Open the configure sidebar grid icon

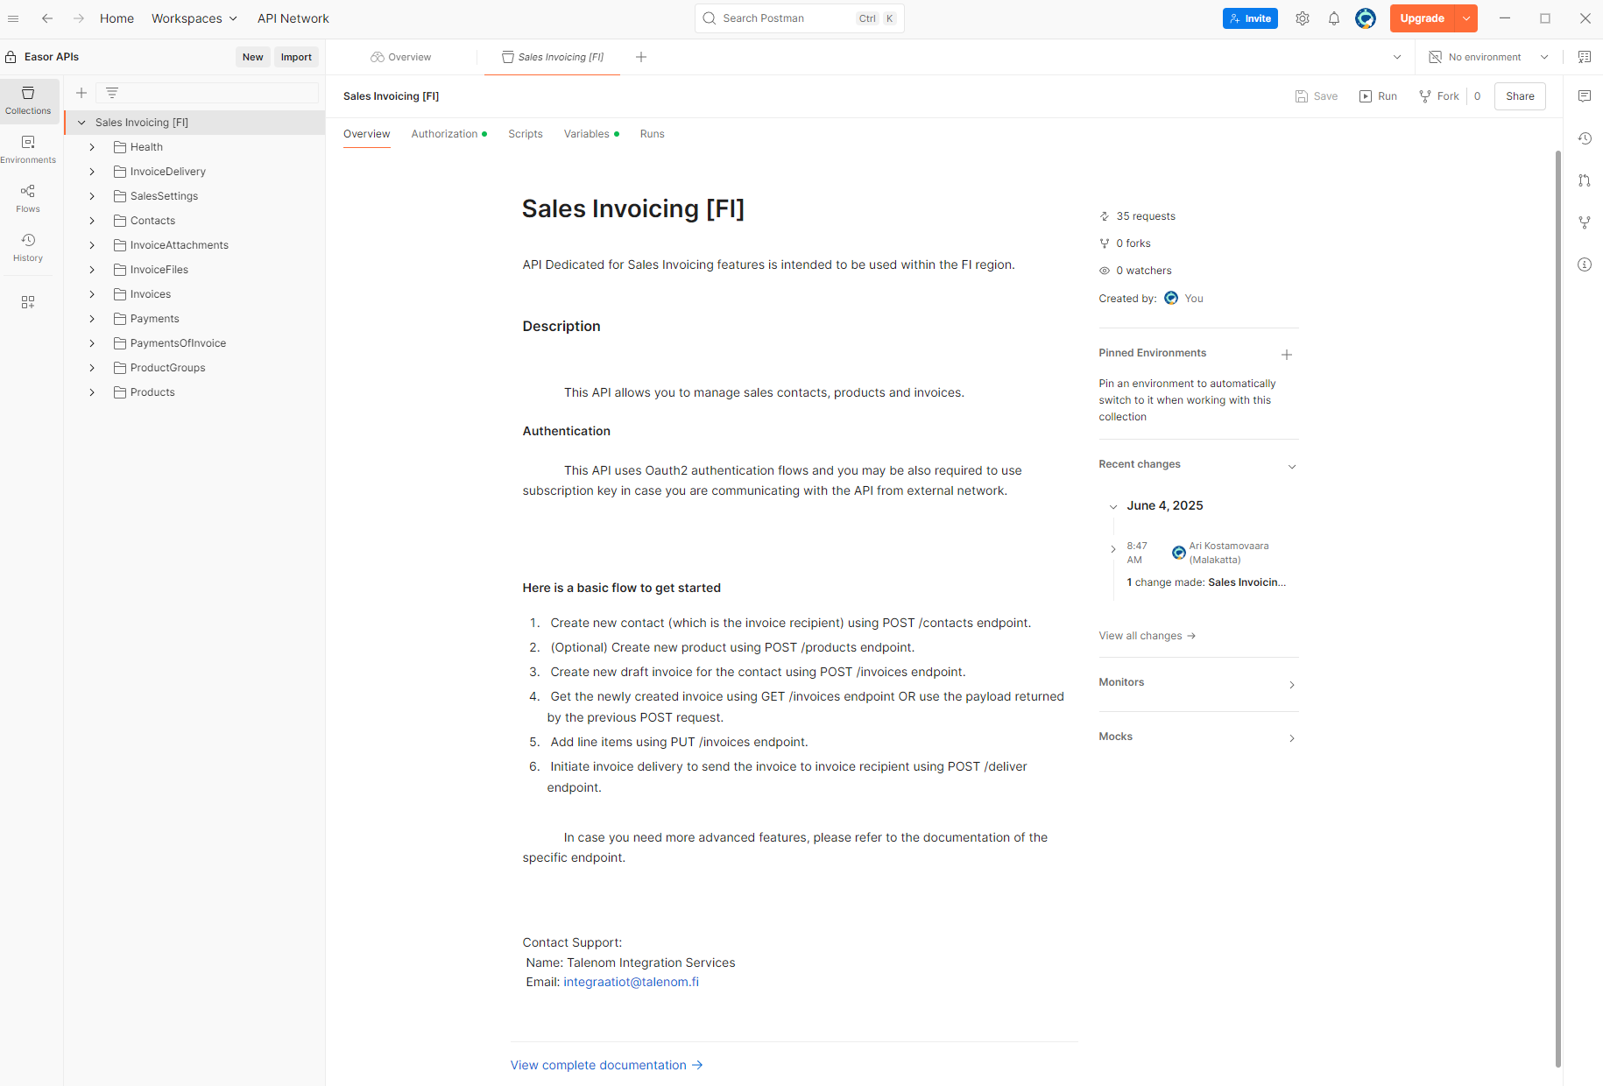[x=28, y=302]
